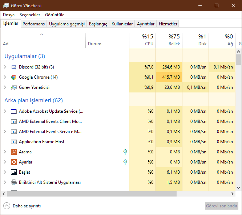The width and height of the screenshot is (242, 215).
Task: Sort by the Ağ column header
Action: (222, 40)
